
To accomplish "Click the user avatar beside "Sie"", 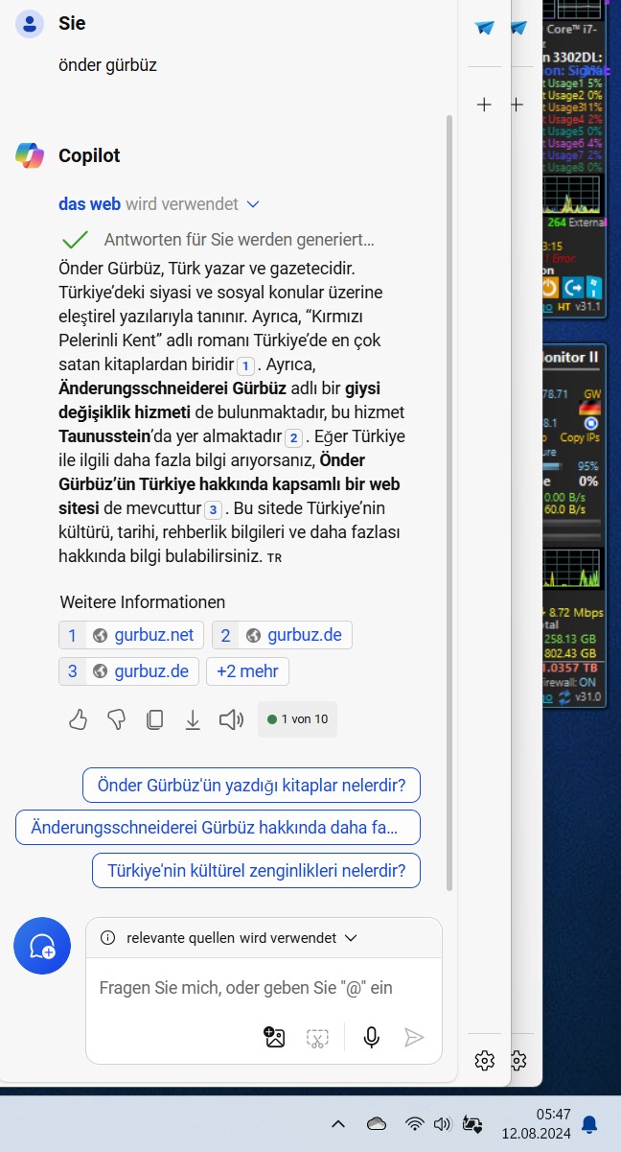I will coord(30,24).
